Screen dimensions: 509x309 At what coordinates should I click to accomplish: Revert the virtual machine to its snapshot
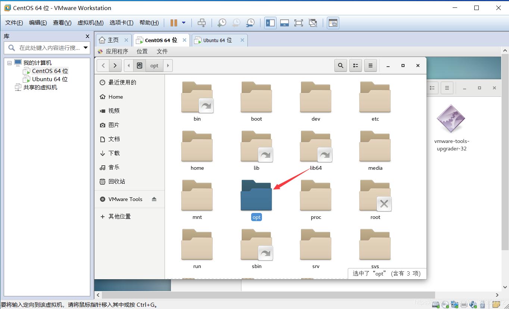click(236, 23)
